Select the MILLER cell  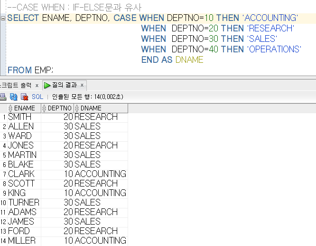[x=24, y=241]
